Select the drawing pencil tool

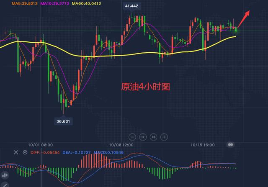pyautogui.click(x=5, y=185)
